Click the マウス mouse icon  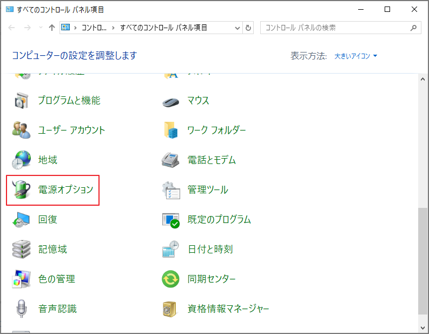[x=170, y=102]
